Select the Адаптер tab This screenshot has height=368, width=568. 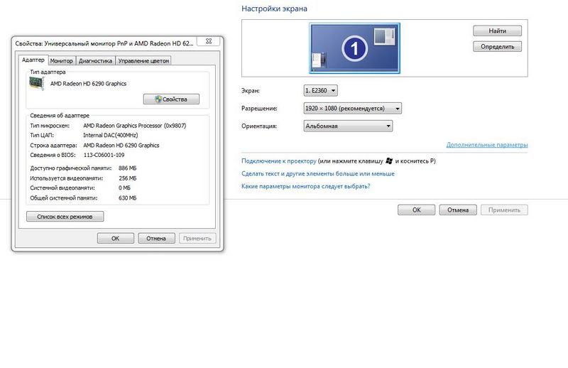(33, 61)
